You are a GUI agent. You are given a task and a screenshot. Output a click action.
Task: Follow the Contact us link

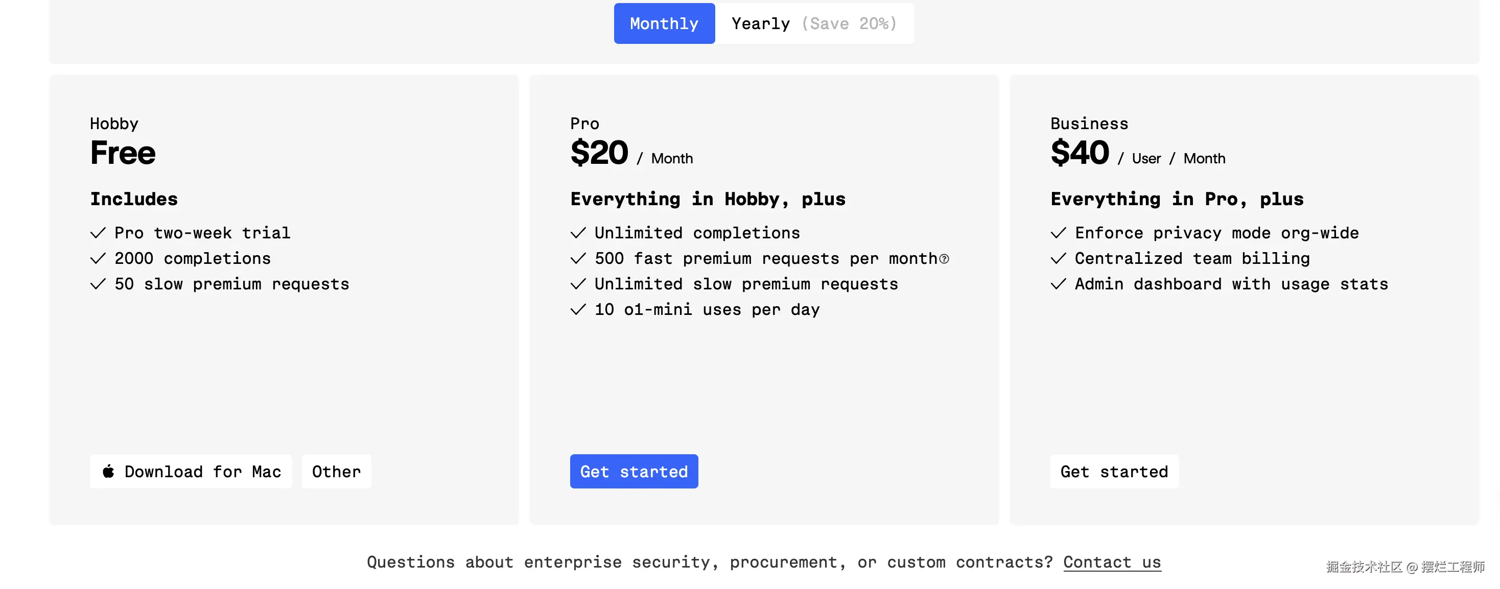[x=1112, y=562]
